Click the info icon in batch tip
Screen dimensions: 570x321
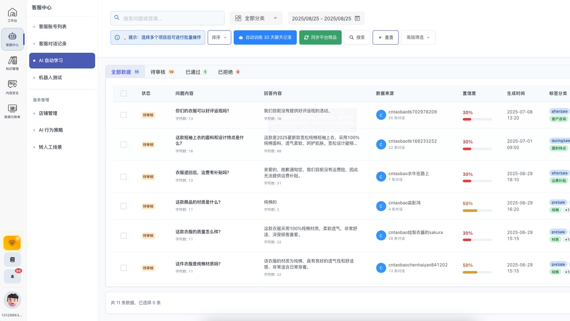[x=117, y=37]
